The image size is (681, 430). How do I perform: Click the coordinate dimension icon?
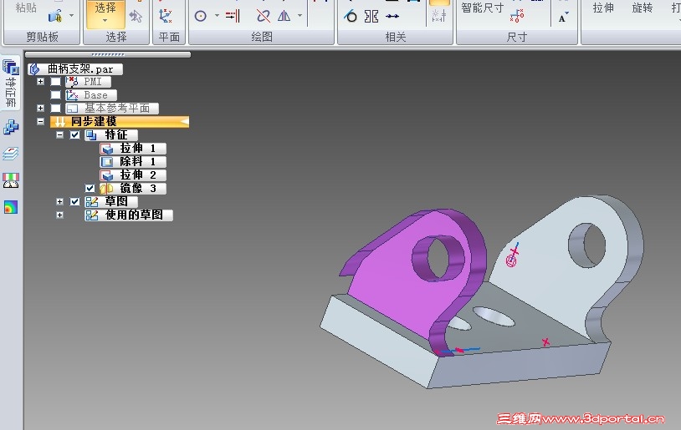click(x=516, y=16)
